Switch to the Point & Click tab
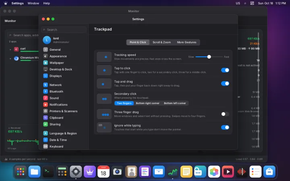The width and height of the screenshot is (290, 181). 138,42
